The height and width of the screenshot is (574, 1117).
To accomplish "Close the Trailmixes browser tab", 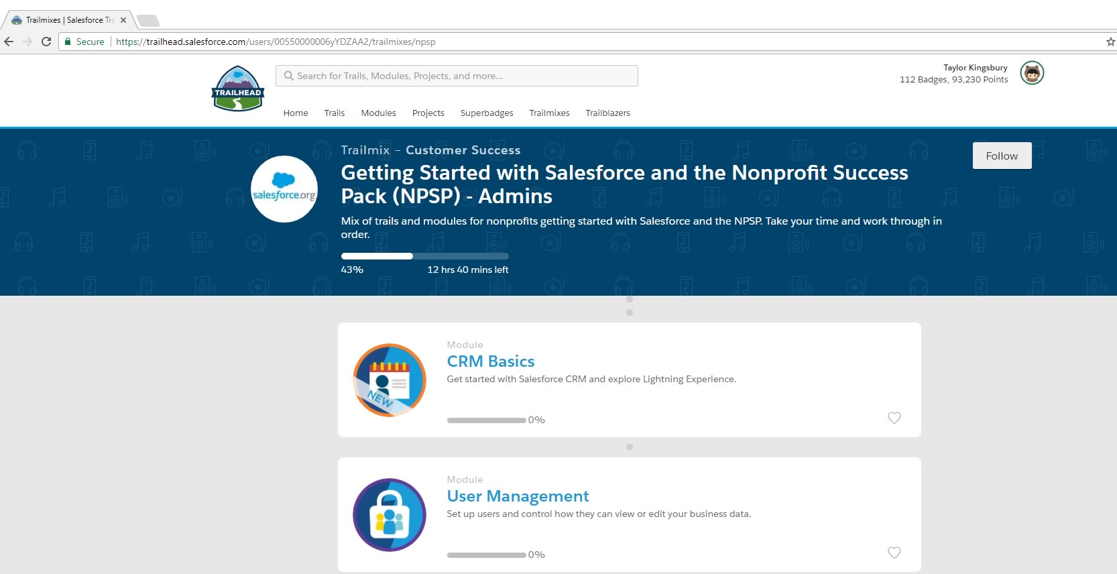I will [123, 20].
